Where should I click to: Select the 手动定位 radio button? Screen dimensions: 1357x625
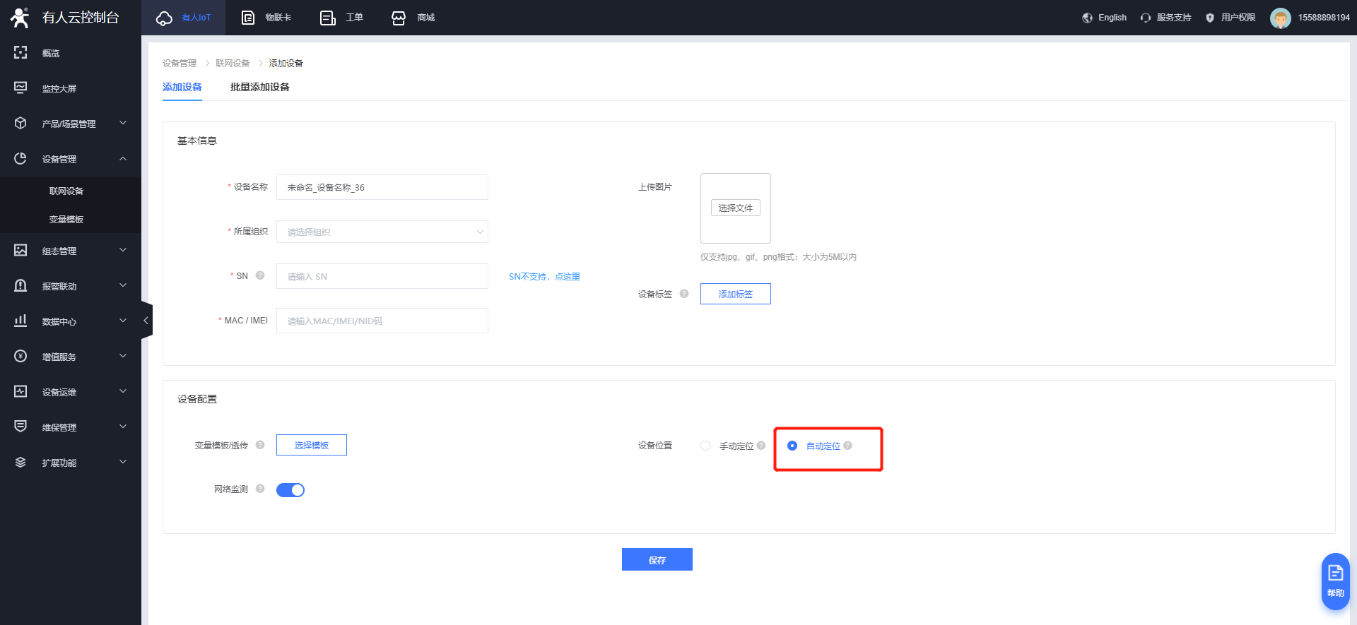[705, 446]
